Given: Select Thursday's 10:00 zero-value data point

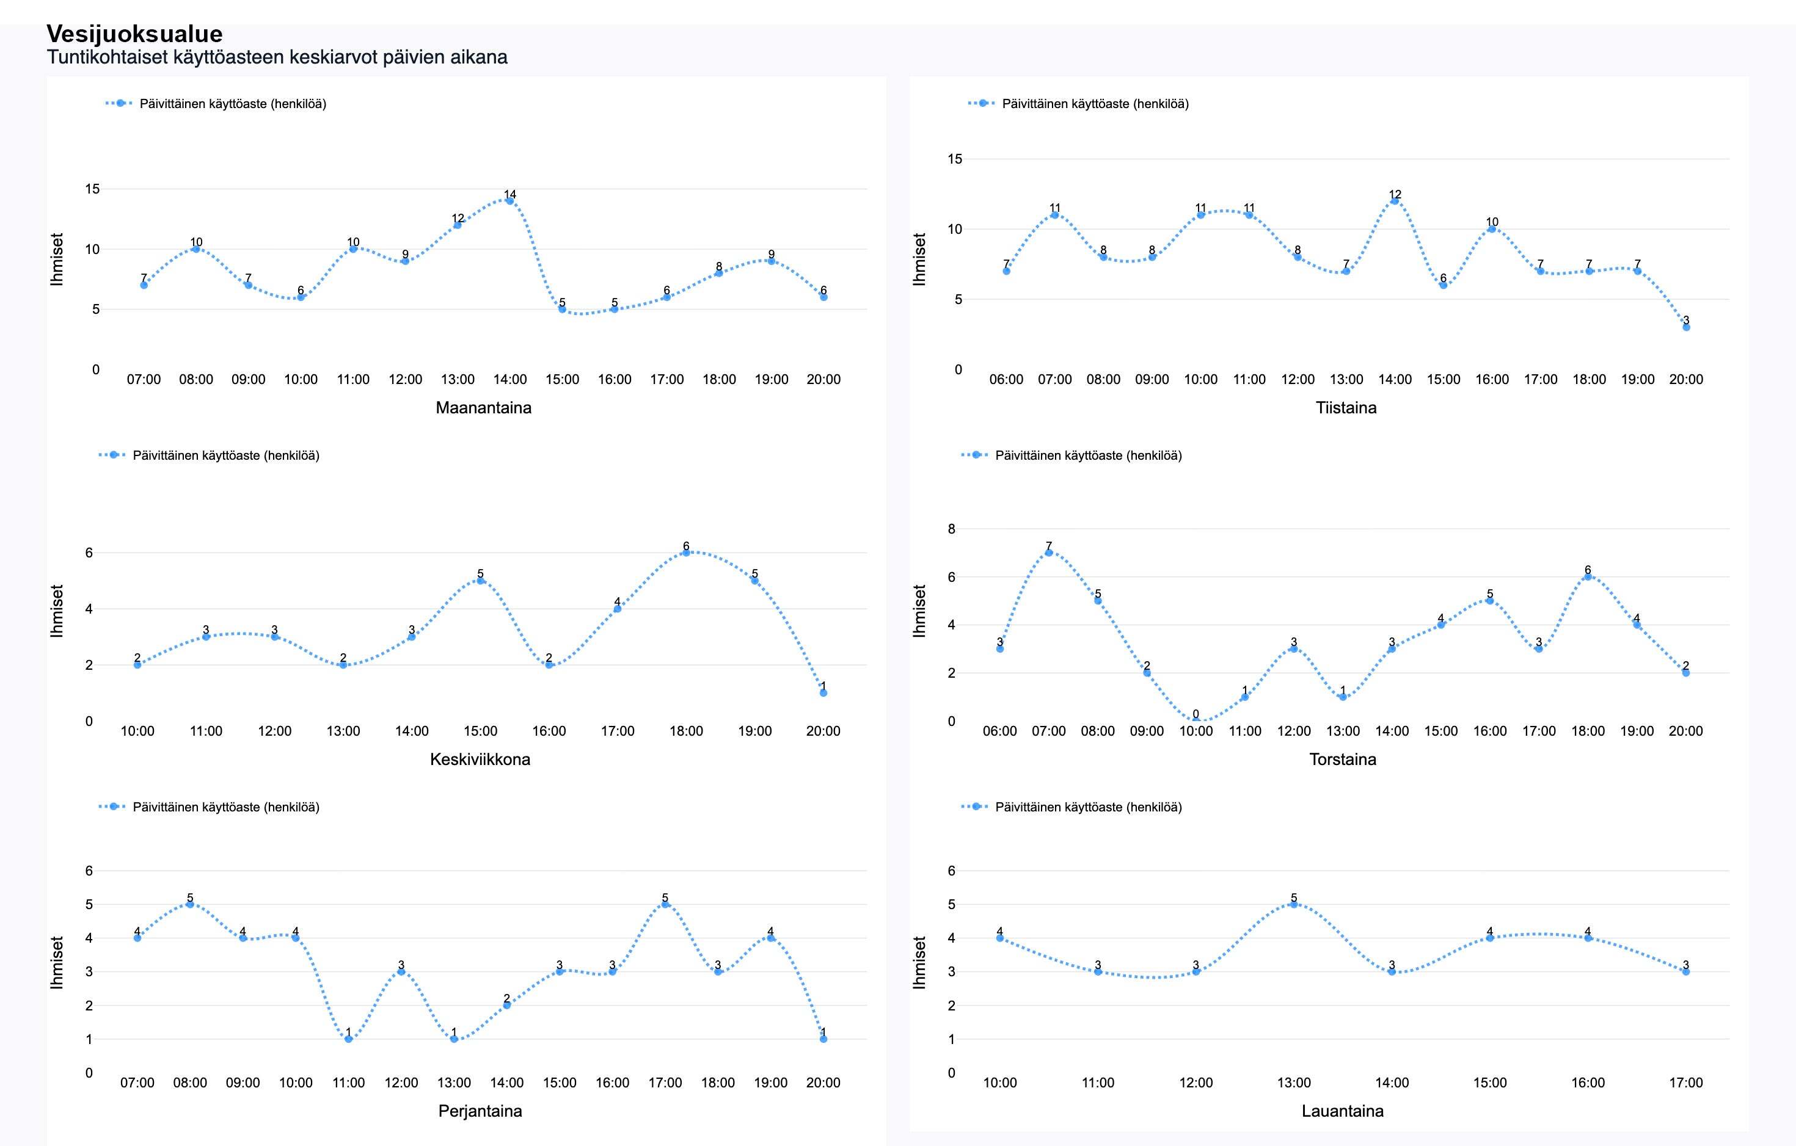Looking at the screenshot, I should click(x=1196, y=720).
